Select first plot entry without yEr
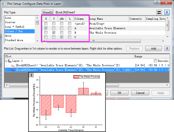 [87, 65]
